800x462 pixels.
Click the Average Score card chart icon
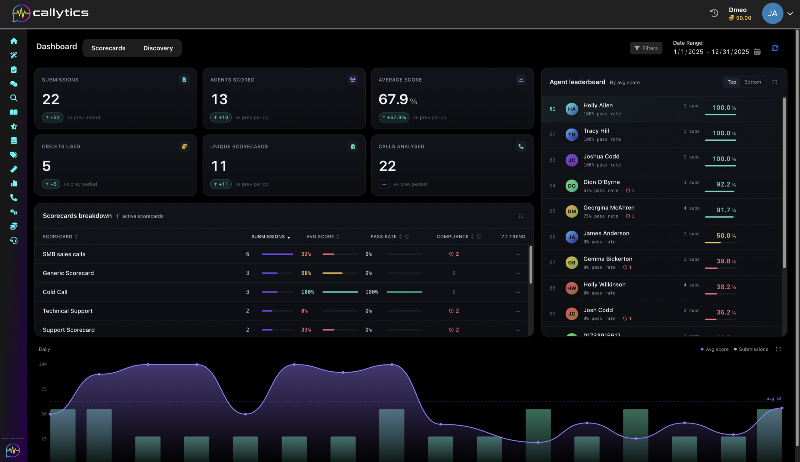click(521, 80)
